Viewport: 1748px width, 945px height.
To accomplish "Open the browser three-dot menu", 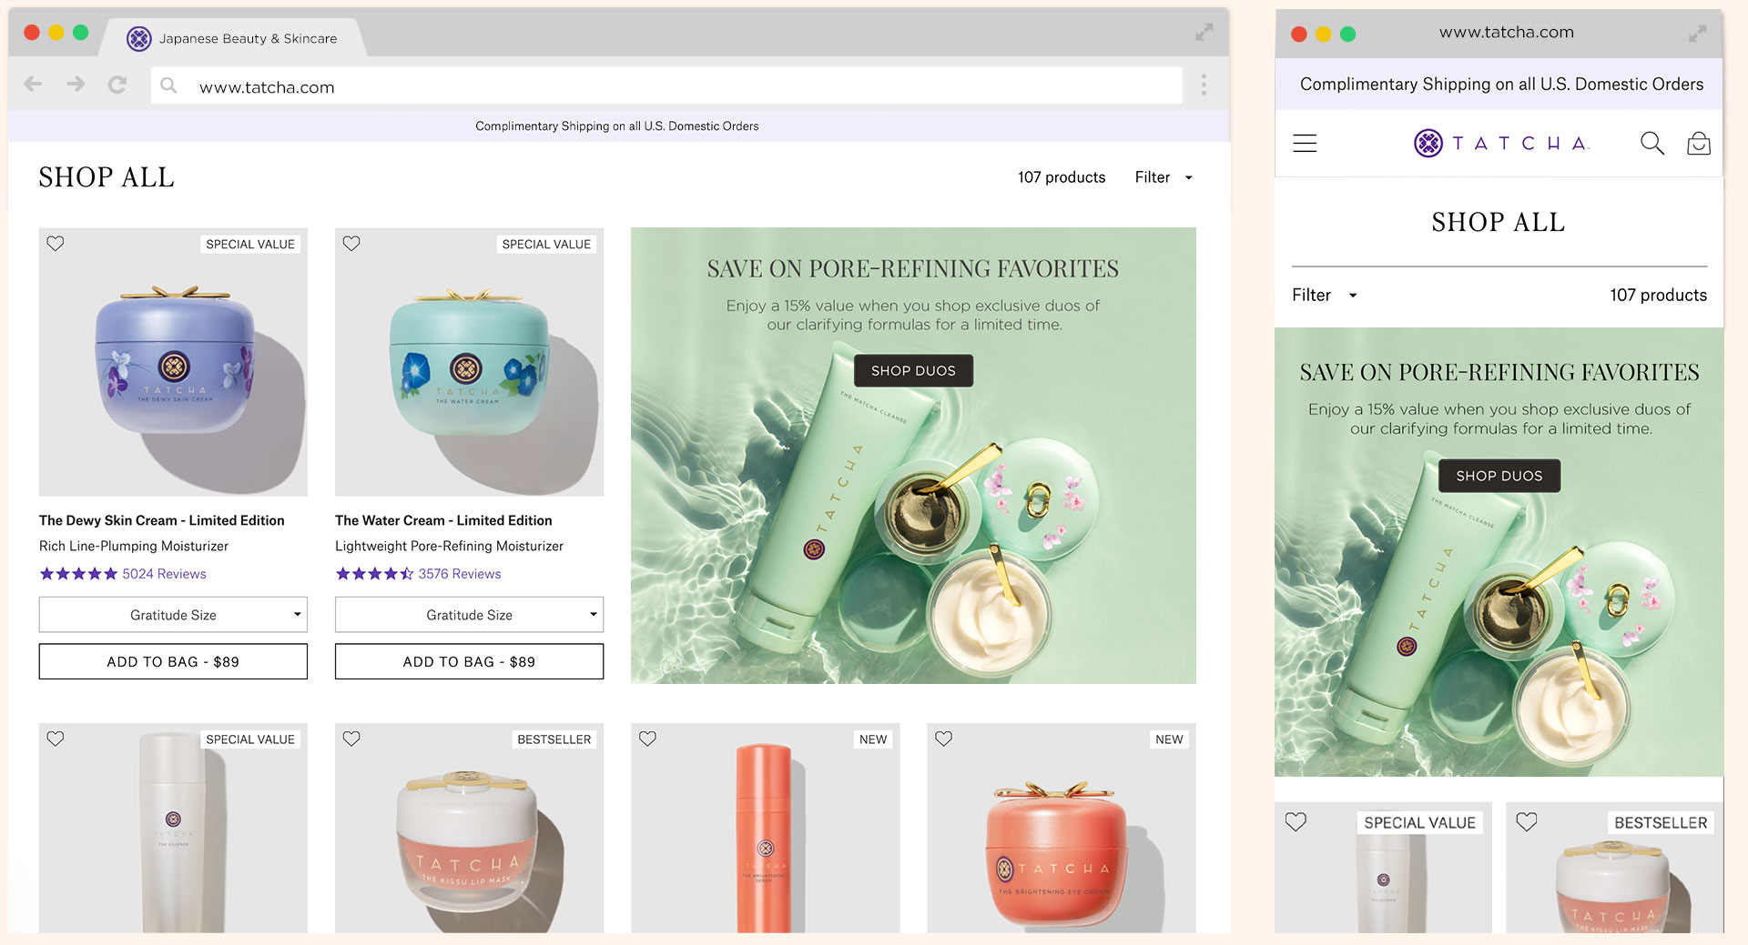I will 1204,85.
